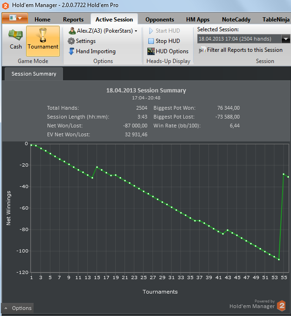Click Hand Importing arrow icon
The image size is (291, 316).
[x=71, y=51]
